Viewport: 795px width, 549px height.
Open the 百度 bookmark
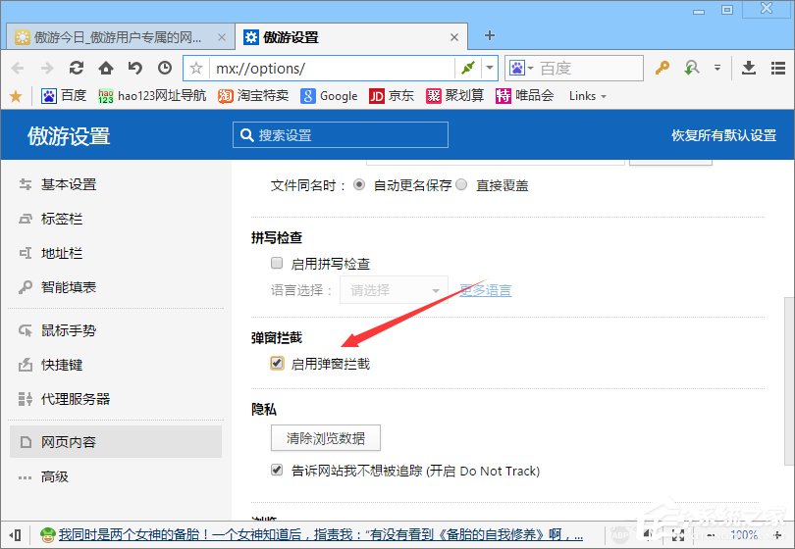click(64, 96)
